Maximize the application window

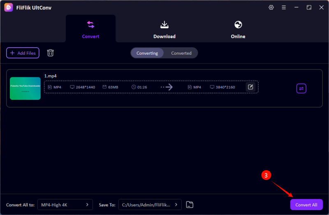[309, 7]
